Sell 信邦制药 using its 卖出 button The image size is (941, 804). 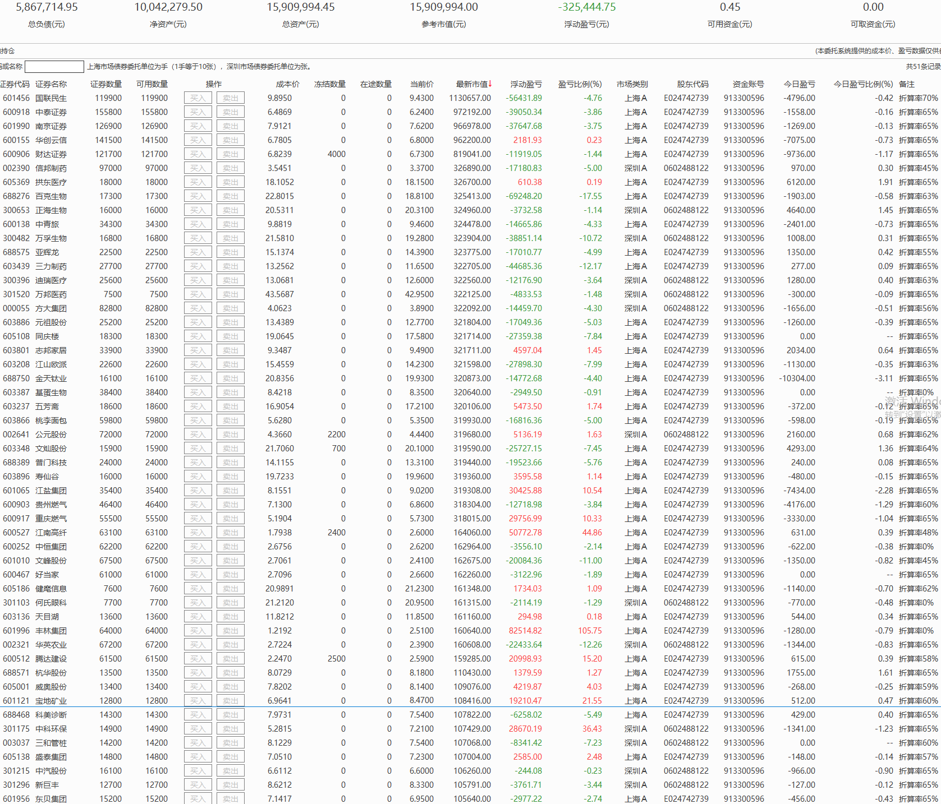pos(230,168)
